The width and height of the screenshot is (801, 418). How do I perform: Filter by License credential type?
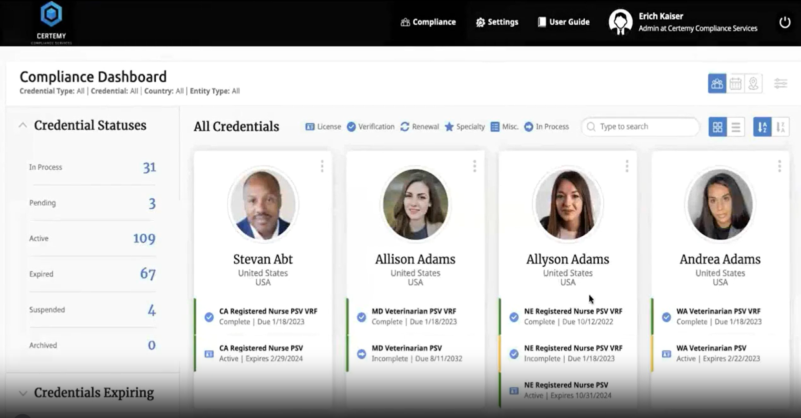[323, 127]
